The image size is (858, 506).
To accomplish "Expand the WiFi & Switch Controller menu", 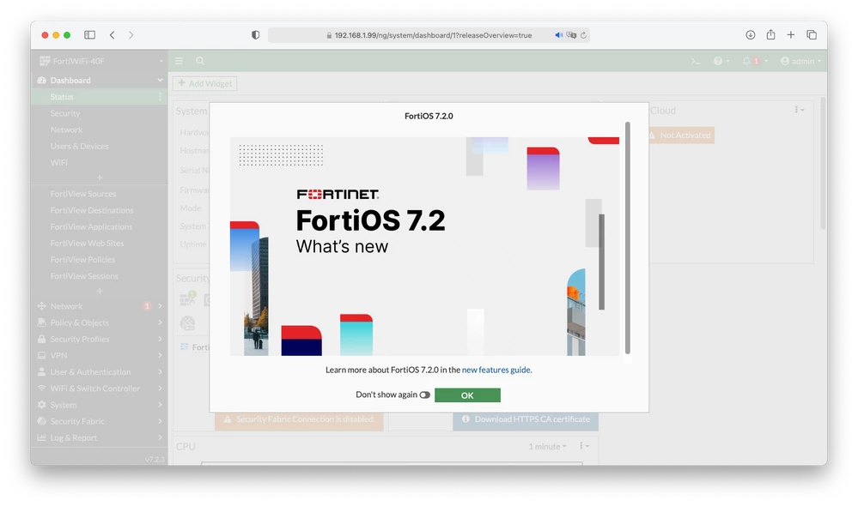I will pos(100,388).
